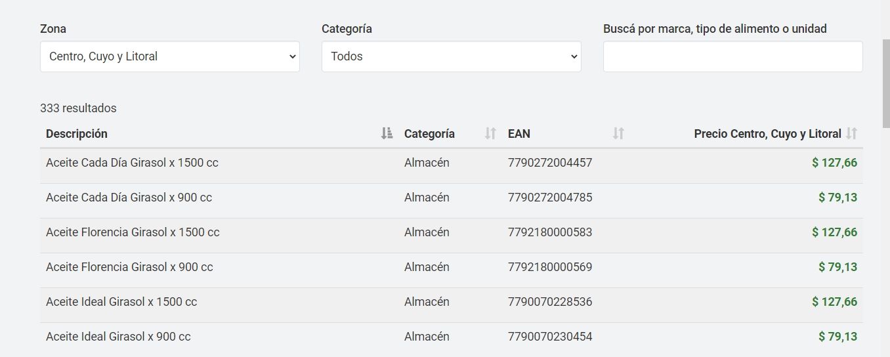This screenshot has height=357, width=890.
Task: Focus the brand search input field
Action: [732, 56]
